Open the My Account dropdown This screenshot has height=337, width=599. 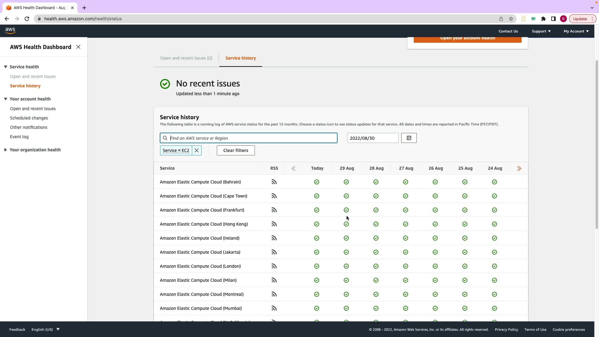(576, 31)
